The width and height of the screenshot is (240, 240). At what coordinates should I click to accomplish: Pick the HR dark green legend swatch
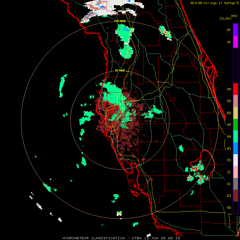click(235, 125)
